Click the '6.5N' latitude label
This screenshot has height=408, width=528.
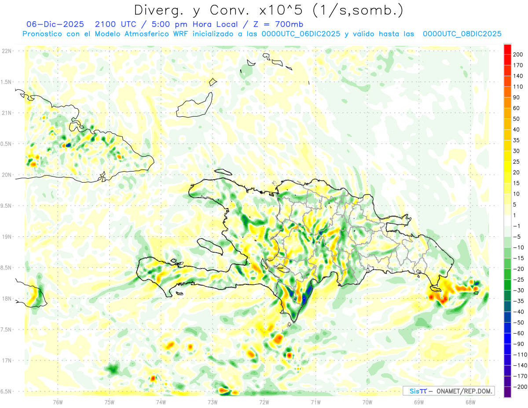[7, 392]
